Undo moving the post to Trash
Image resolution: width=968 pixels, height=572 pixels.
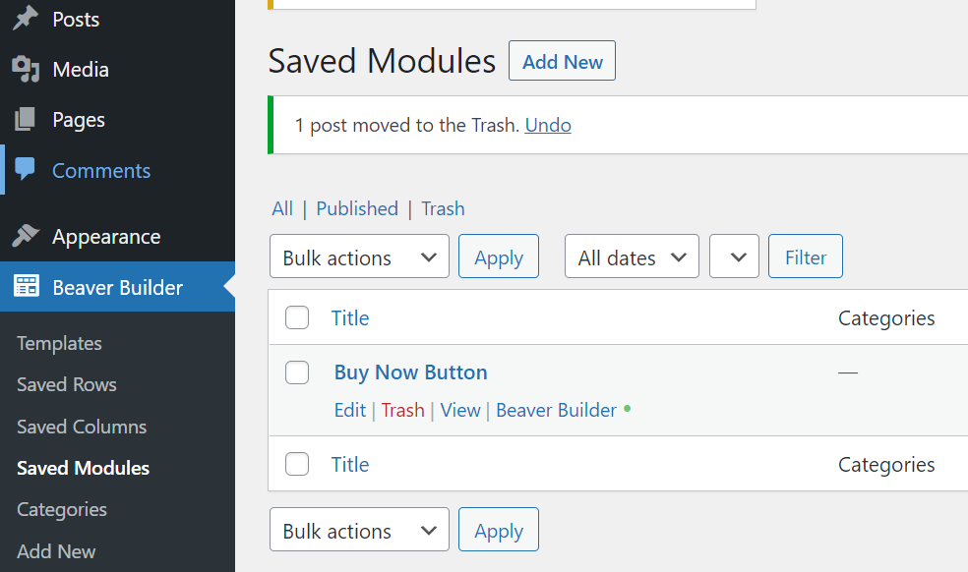[547, 125]
